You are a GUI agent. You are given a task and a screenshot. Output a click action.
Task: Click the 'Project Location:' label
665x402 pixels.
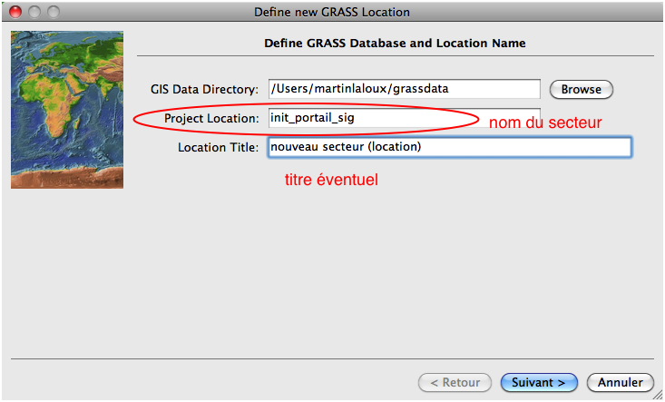pyautogui.click(x=211, y=119)
